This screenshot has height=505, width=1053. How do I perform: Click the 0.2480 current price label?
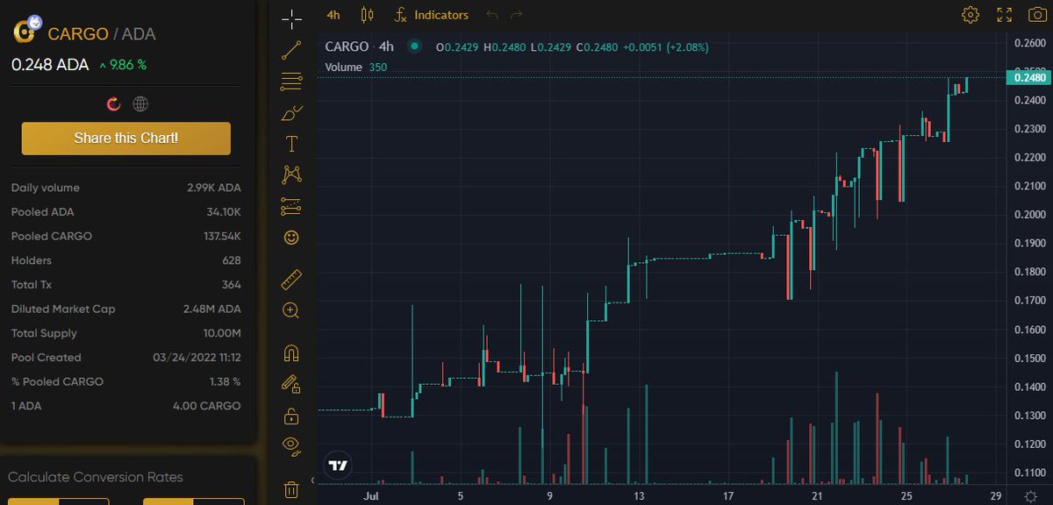click(x=1029, y=77)
